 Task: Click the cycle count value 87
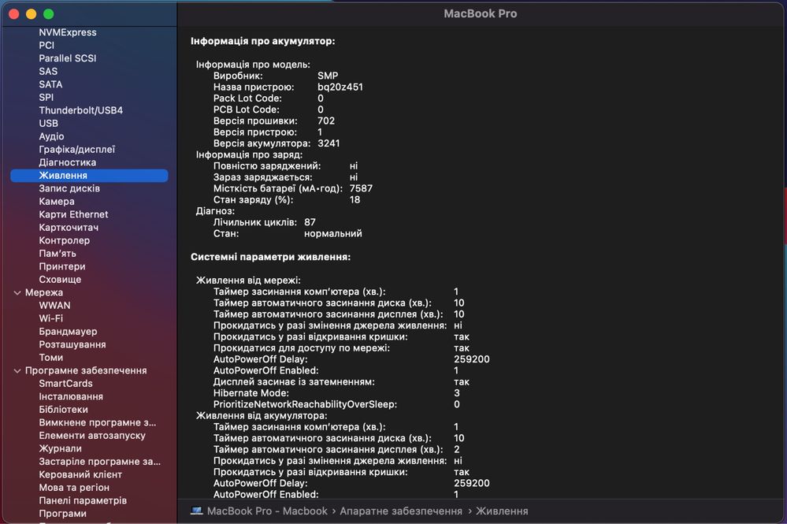310,222
